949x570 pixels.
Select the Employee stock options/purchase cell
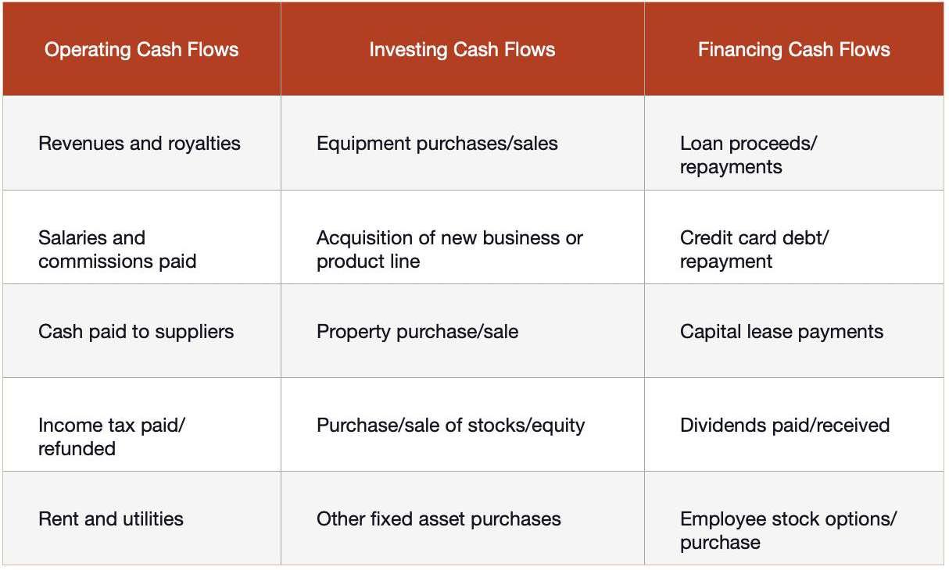788,530
